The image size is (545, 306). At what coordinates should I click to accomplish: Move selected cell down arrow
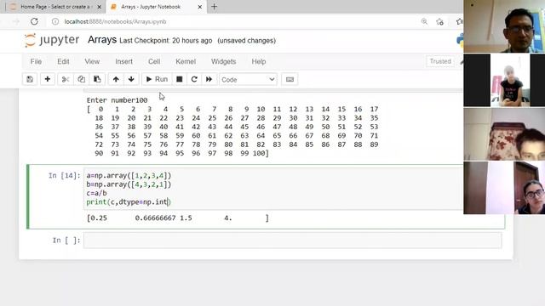tap(131, 79)
